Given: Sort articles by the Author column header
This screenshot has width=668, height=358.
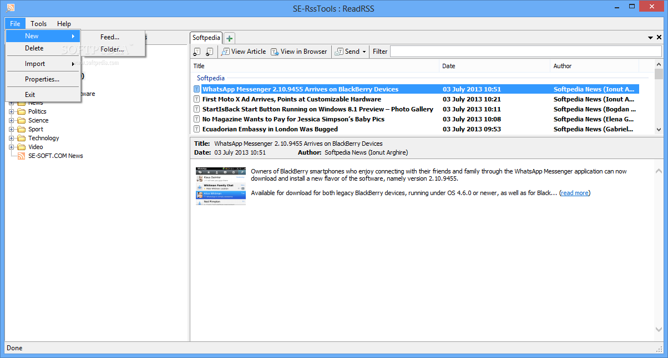Looking at the screenshot, I should point(595,66).
